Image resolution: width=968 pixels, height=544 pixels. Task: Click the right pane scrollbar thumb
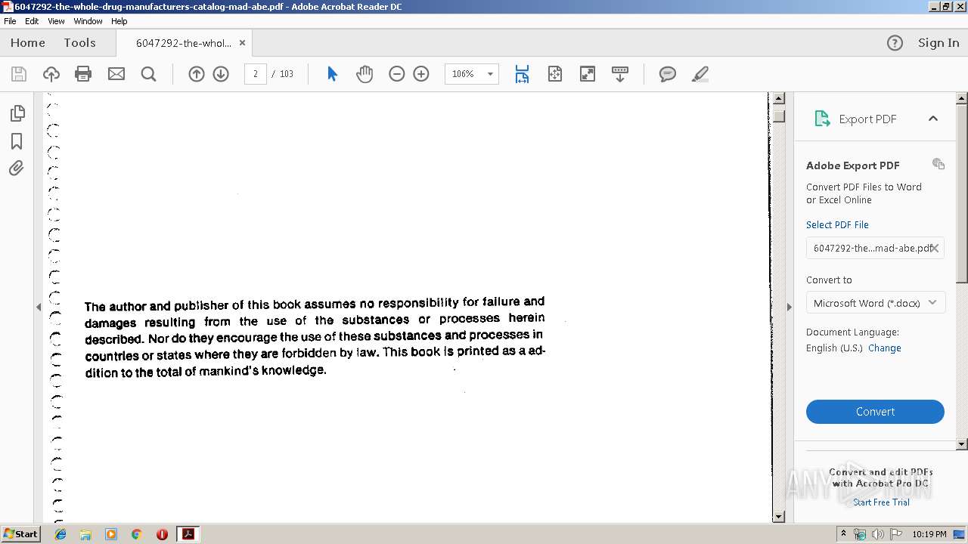pos(962,193)
